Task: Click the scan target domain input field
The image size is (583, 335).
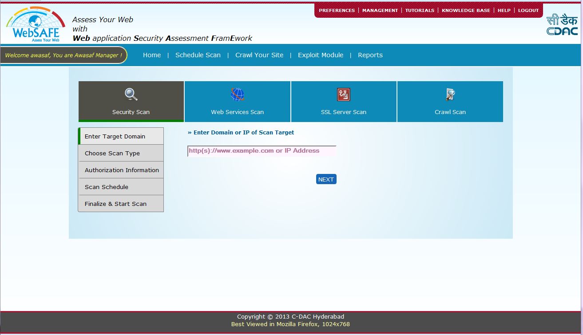Action: click(x=262, y=151)
